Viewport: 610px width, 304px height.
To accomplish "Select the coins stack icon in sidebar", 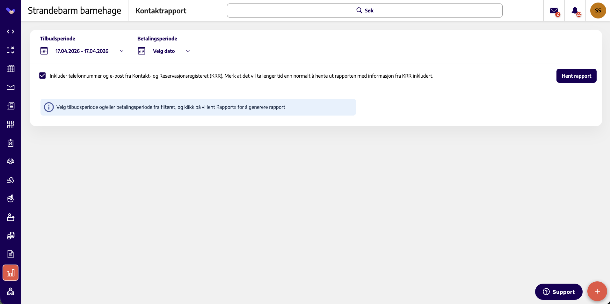I will tap(11, 236).
